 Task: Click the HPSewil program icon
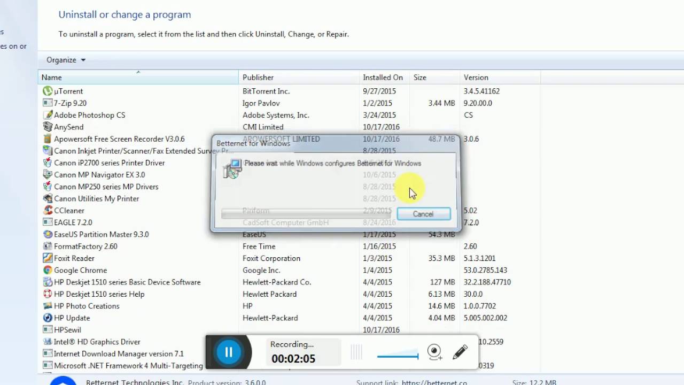(x=48, y=330)
